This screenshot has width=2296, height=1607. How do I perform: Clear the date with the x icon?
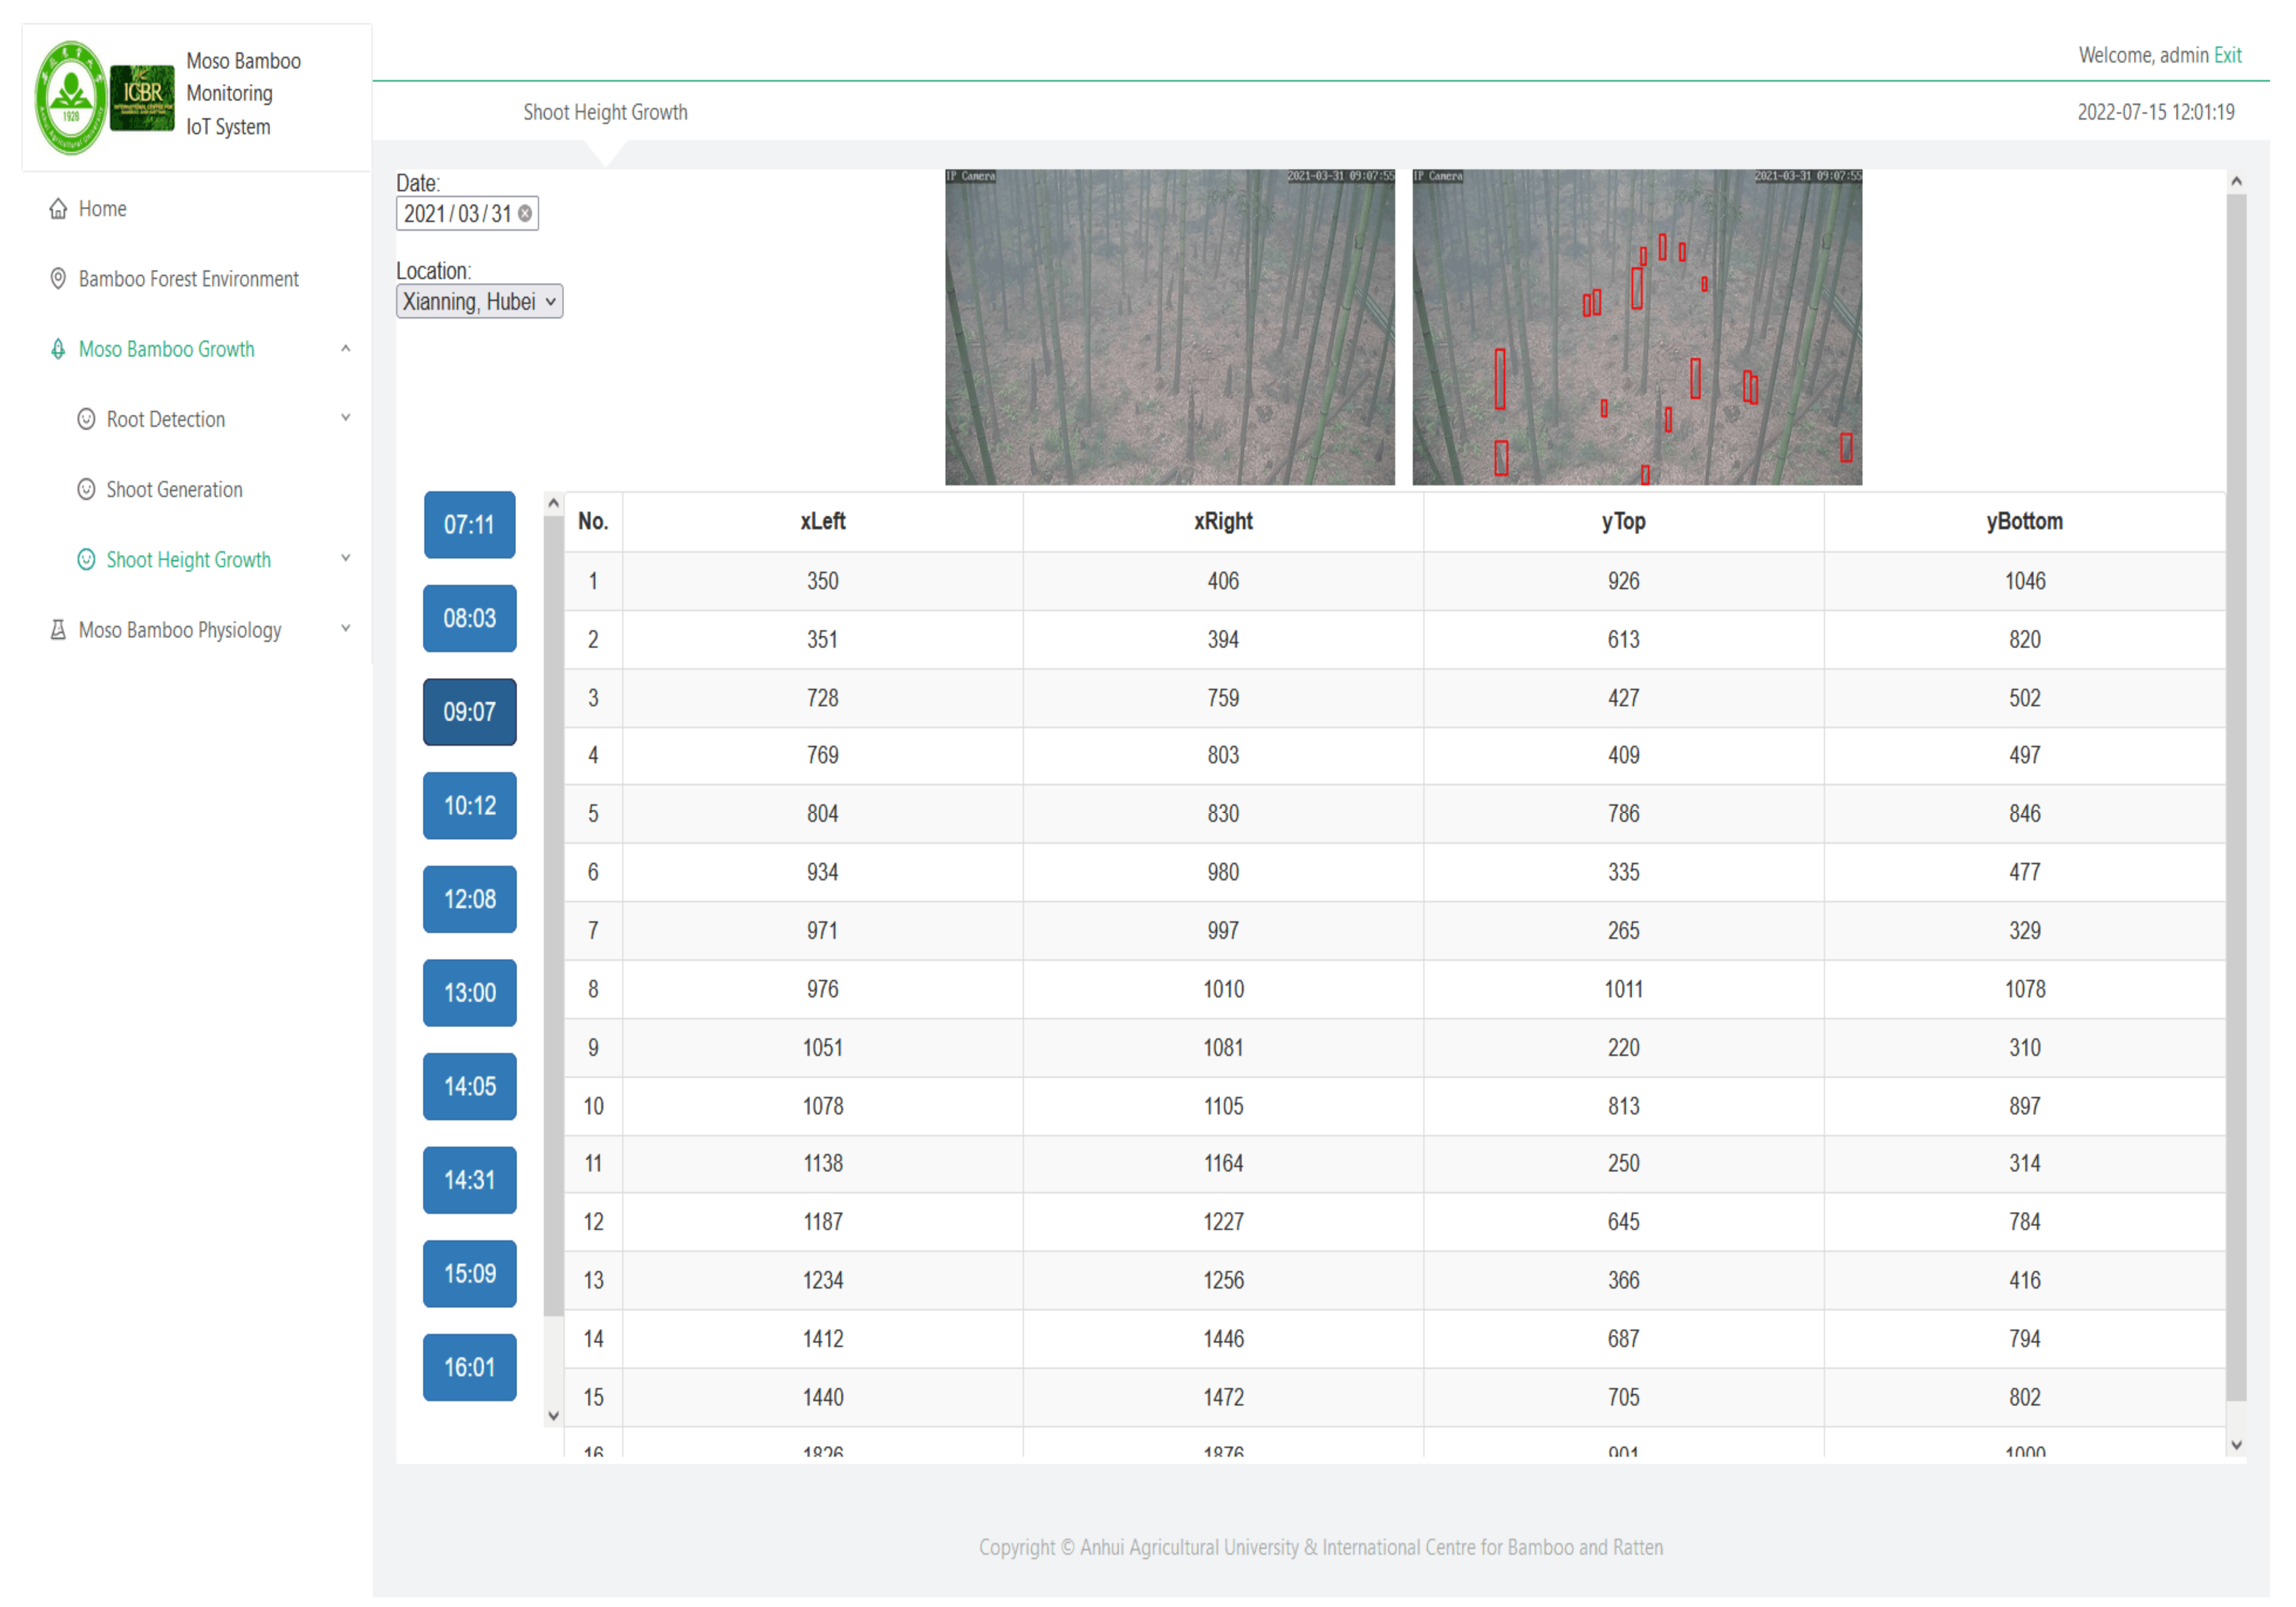525,214
